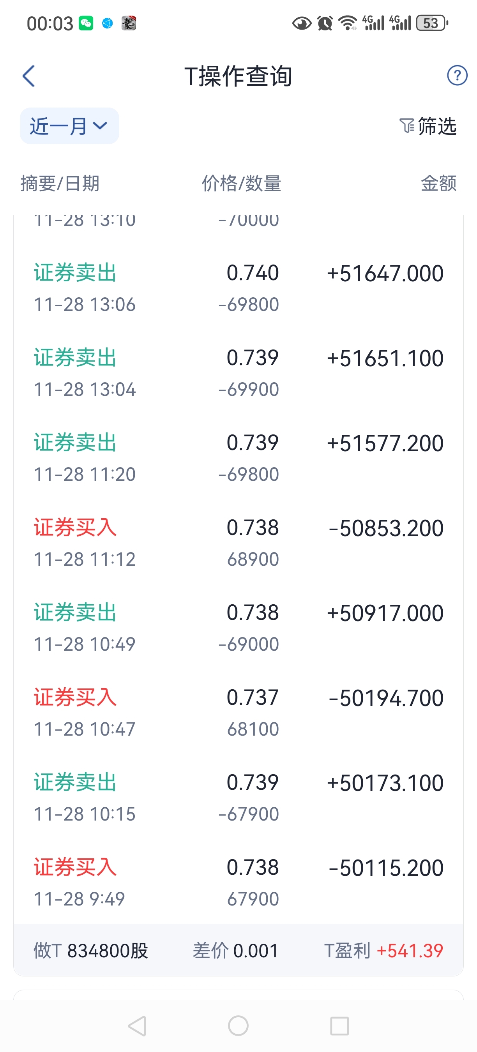
Task: Open the help question mark icon
Action: pyautogui.click(x=457, y=76)
